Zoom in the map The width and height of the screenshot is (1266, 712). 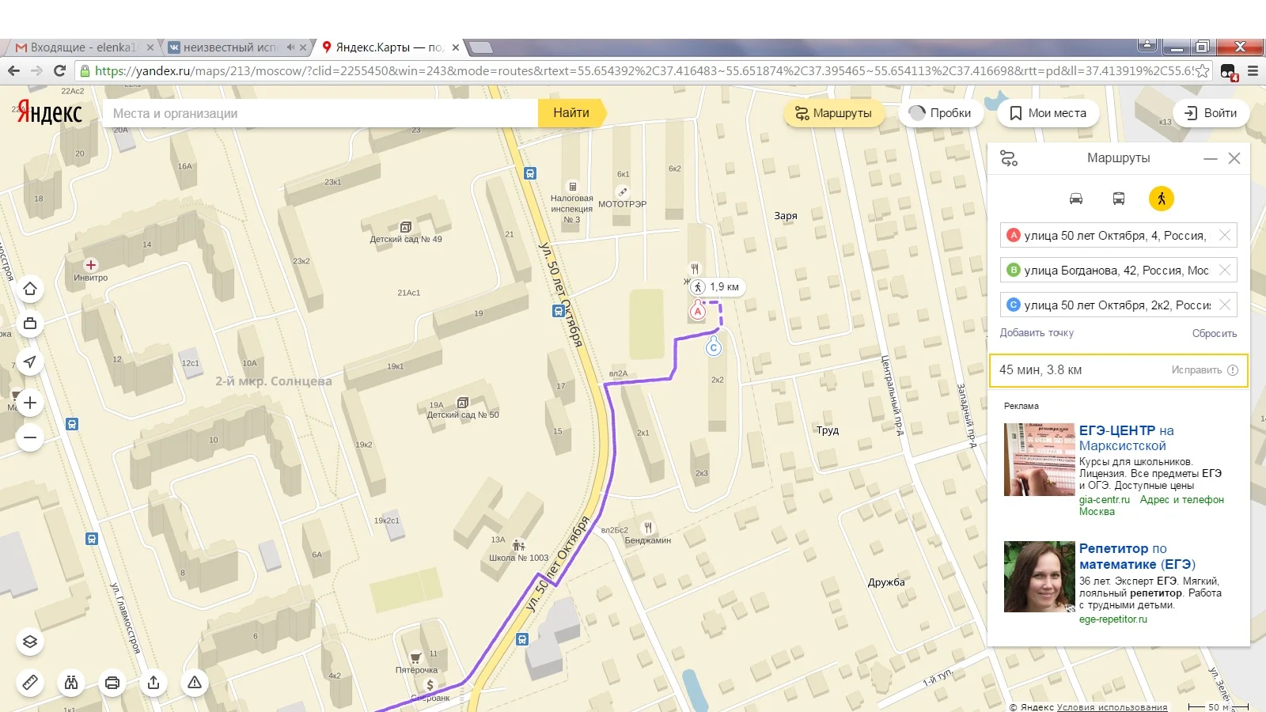(30, 403)
